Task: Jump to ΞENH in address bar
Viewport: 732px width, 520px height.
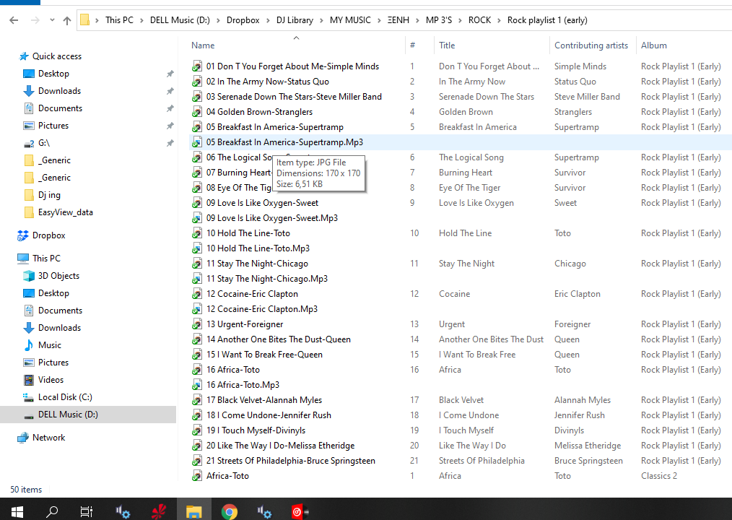Action: [398, 20]
